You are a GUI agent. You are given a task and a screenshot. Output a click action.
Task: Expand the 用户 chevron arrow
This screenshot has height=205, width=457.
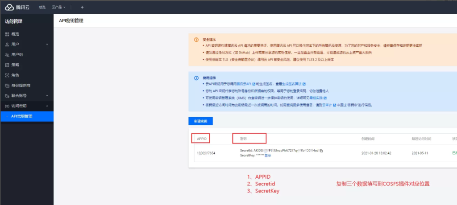(47, 44)
